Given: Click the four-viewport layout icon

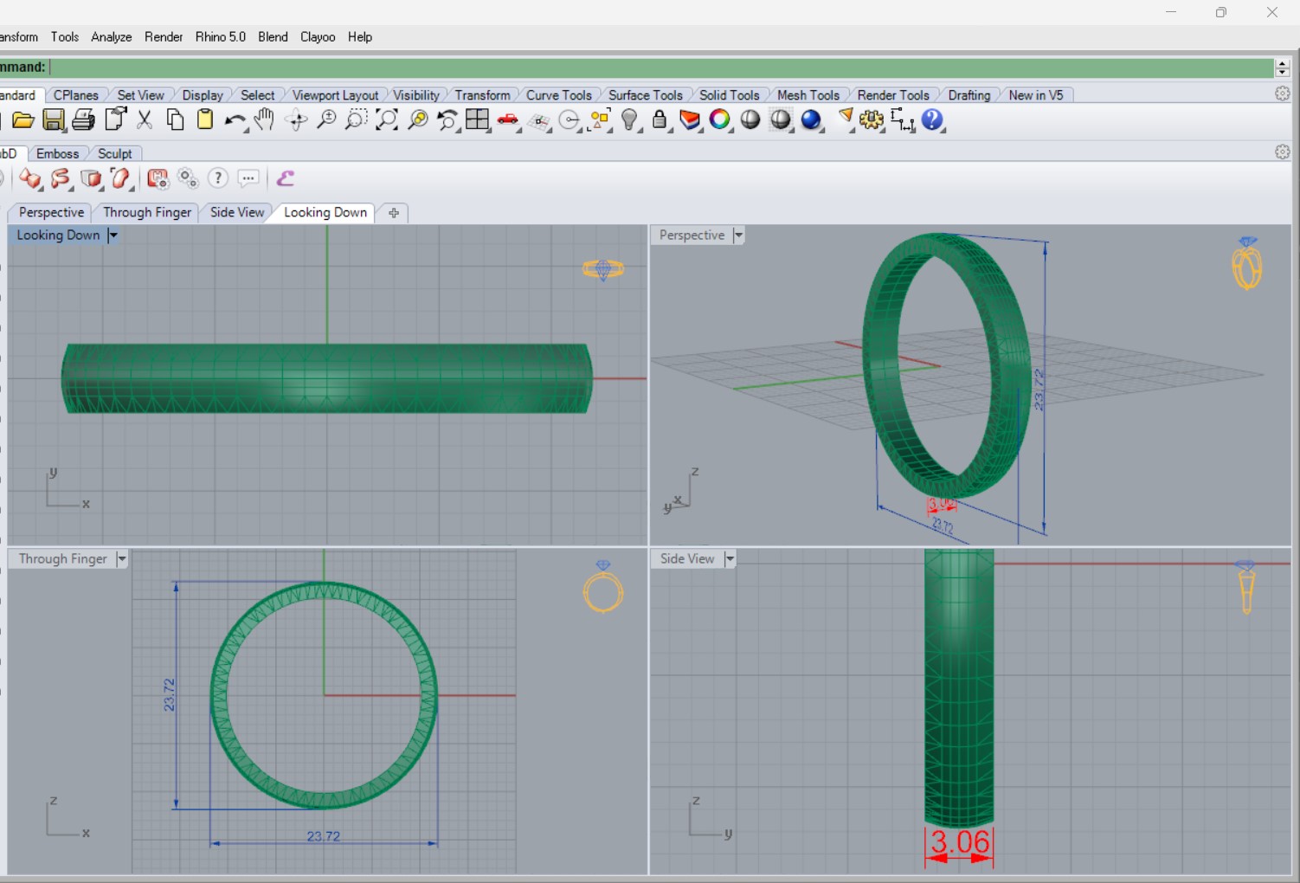Looking at the screenshot, I should (477, 120).
